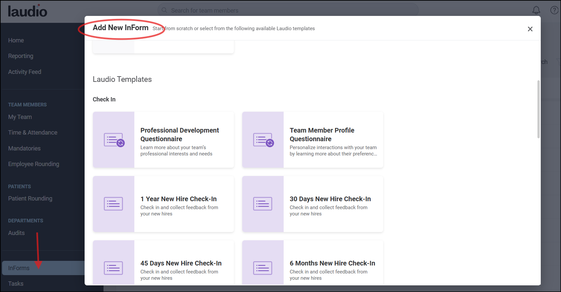Click the Laudio Templates heading

(x=122, y=79)
